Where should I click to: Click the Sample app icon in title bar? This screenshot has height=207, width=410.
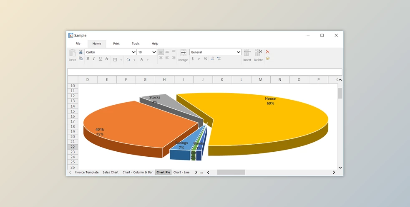point(70,35)
